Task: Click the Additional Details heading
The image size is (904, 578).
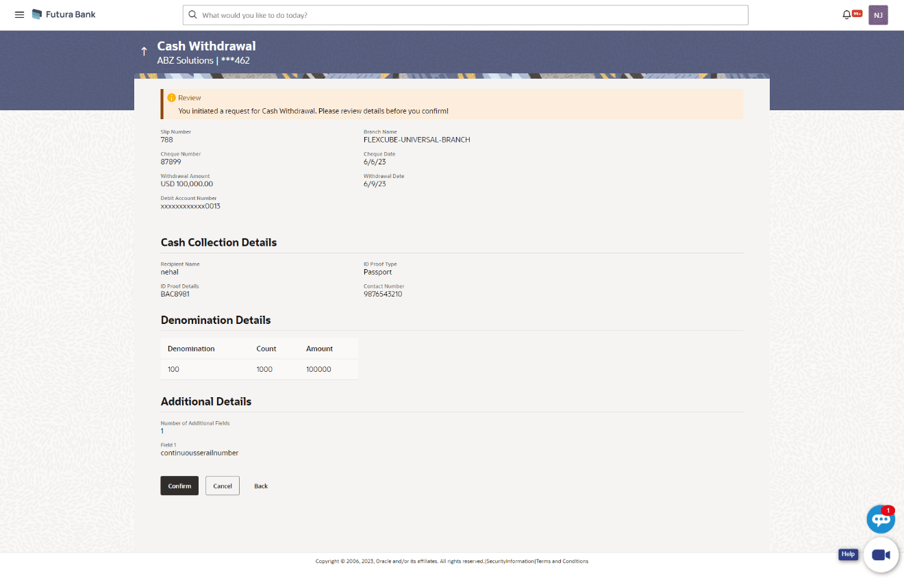Action: [x=206, y=401]
